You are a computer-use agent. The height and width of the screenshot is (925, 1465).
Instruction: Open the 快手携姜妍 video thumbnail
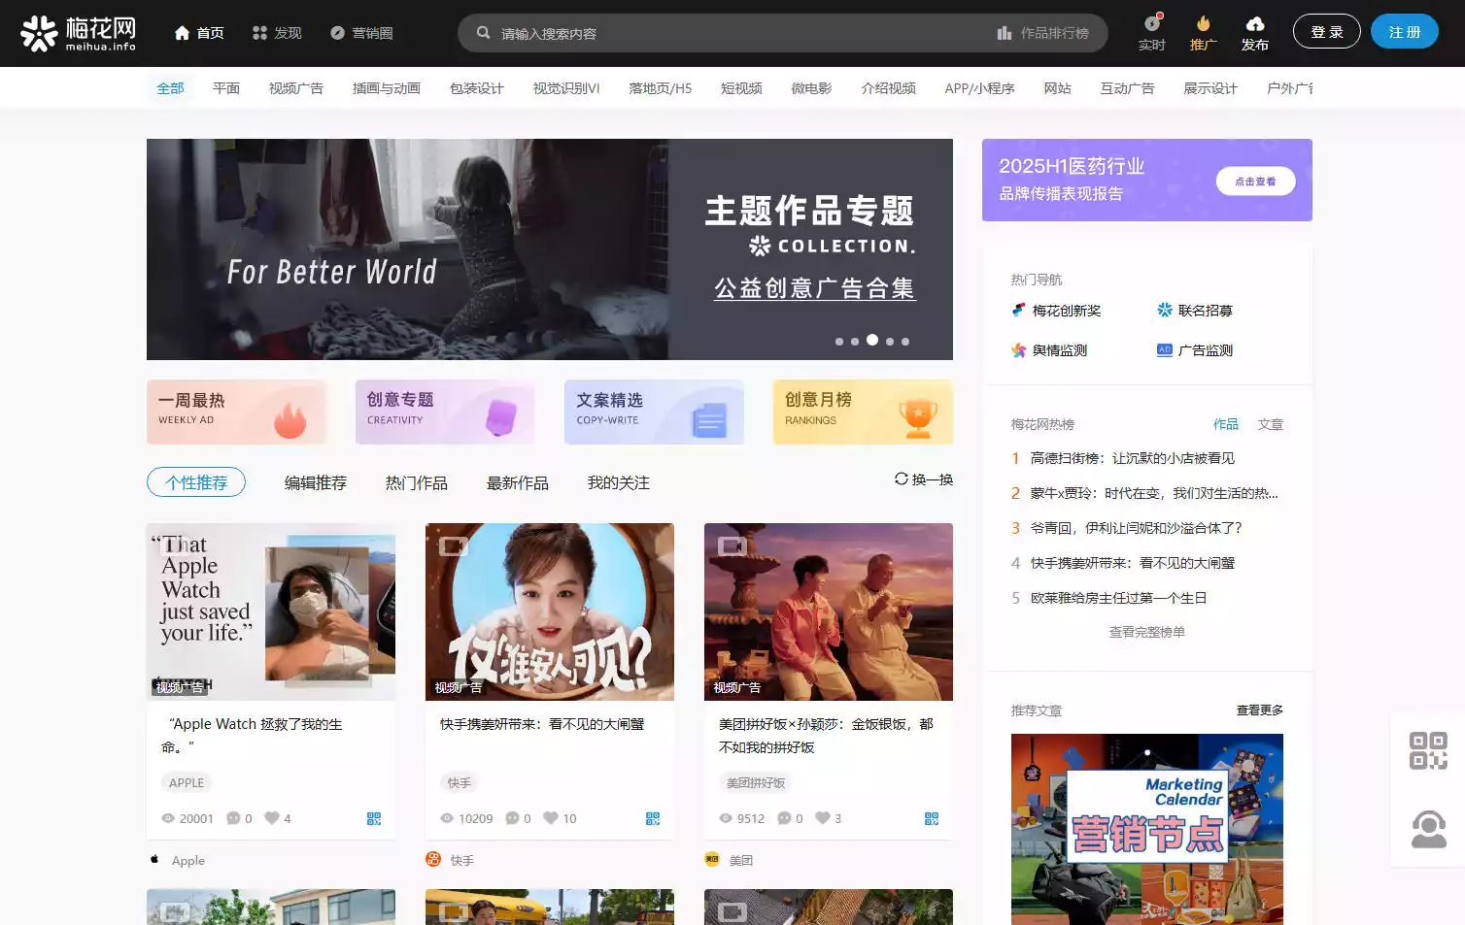[x=550, y=611]
